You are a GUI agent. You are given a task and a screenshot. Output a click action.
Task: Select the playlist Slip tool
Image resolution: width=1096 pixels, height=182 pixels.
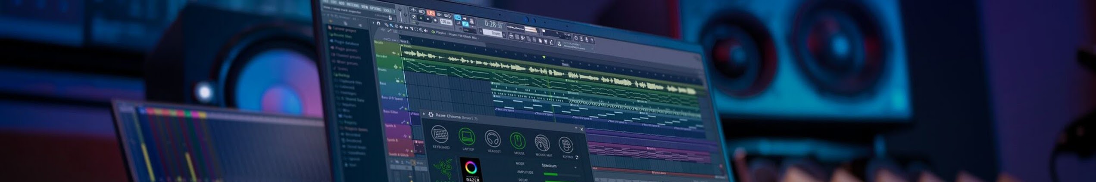point(406,28)
